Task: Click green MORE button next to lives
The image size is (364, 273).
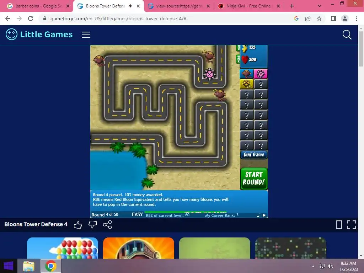Action: (238, 59)
